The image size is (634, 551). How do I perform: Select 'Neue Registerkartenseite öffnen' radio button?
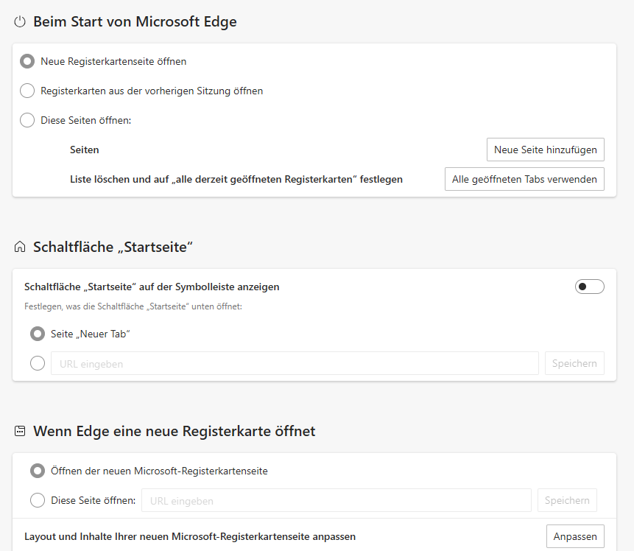pyautogui.click(x=27, y=62)
